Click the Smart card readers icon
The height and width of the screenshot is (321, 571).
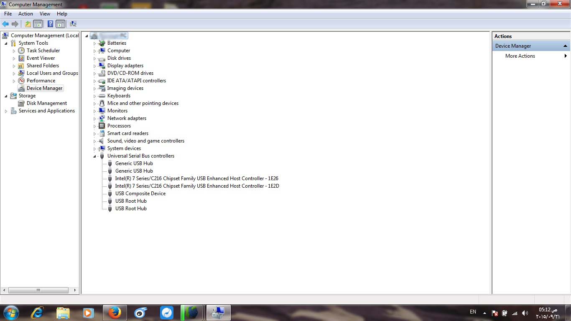point(102,133)
